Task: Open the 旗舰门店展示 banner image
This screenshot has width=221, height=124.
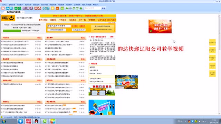Action: pos(102,90)
